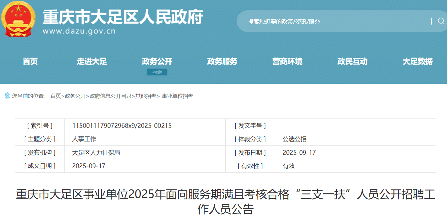Open 政府信息公开目录 breadcrumb link
This screenshot has width=447, height=221.
[x=111, y=96]
